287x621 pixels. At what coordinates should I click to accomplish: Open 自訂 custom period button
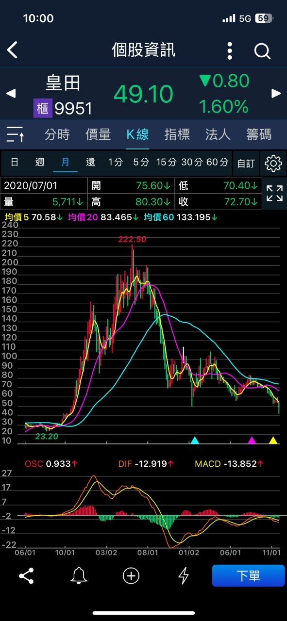pos(246,163)
